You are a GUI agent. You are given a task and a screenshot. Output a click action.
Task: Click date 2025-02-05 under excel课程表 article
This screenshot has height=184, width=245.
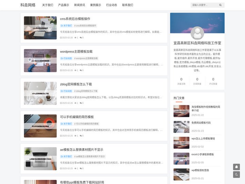pos(197,163)
